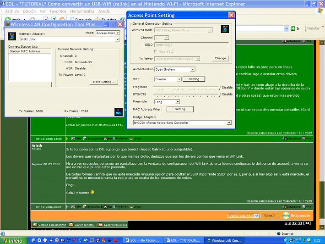Open the Versión para imprimir link

[52, 225]
